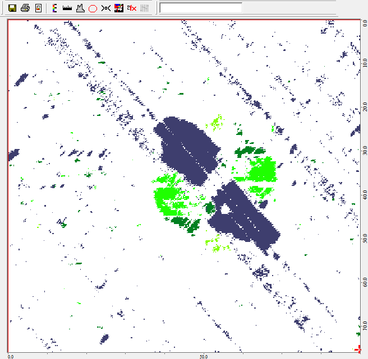Open the report document icon
368x359 pixels.
(x=38, y=8)
